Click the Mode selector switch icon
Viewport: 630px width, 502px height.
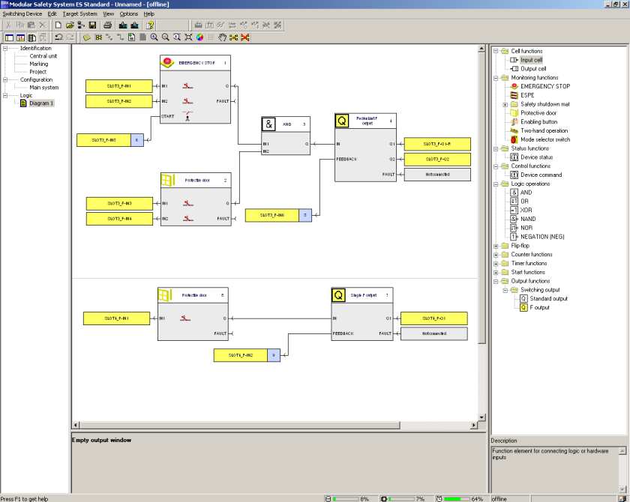(x=514, y=139)
